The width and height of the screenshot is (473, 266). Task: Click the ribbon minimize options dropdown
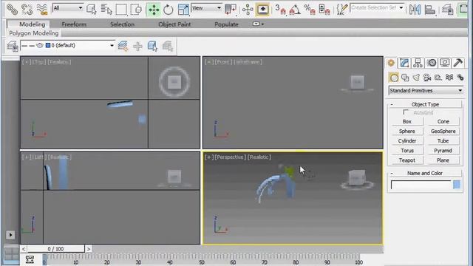pos(258,24)
